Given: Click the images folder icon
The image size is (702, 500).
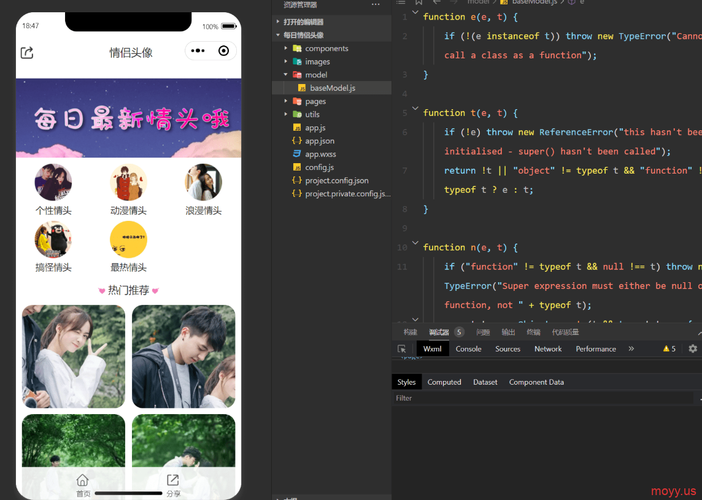Looking at the screenshot, I should 297,61.
